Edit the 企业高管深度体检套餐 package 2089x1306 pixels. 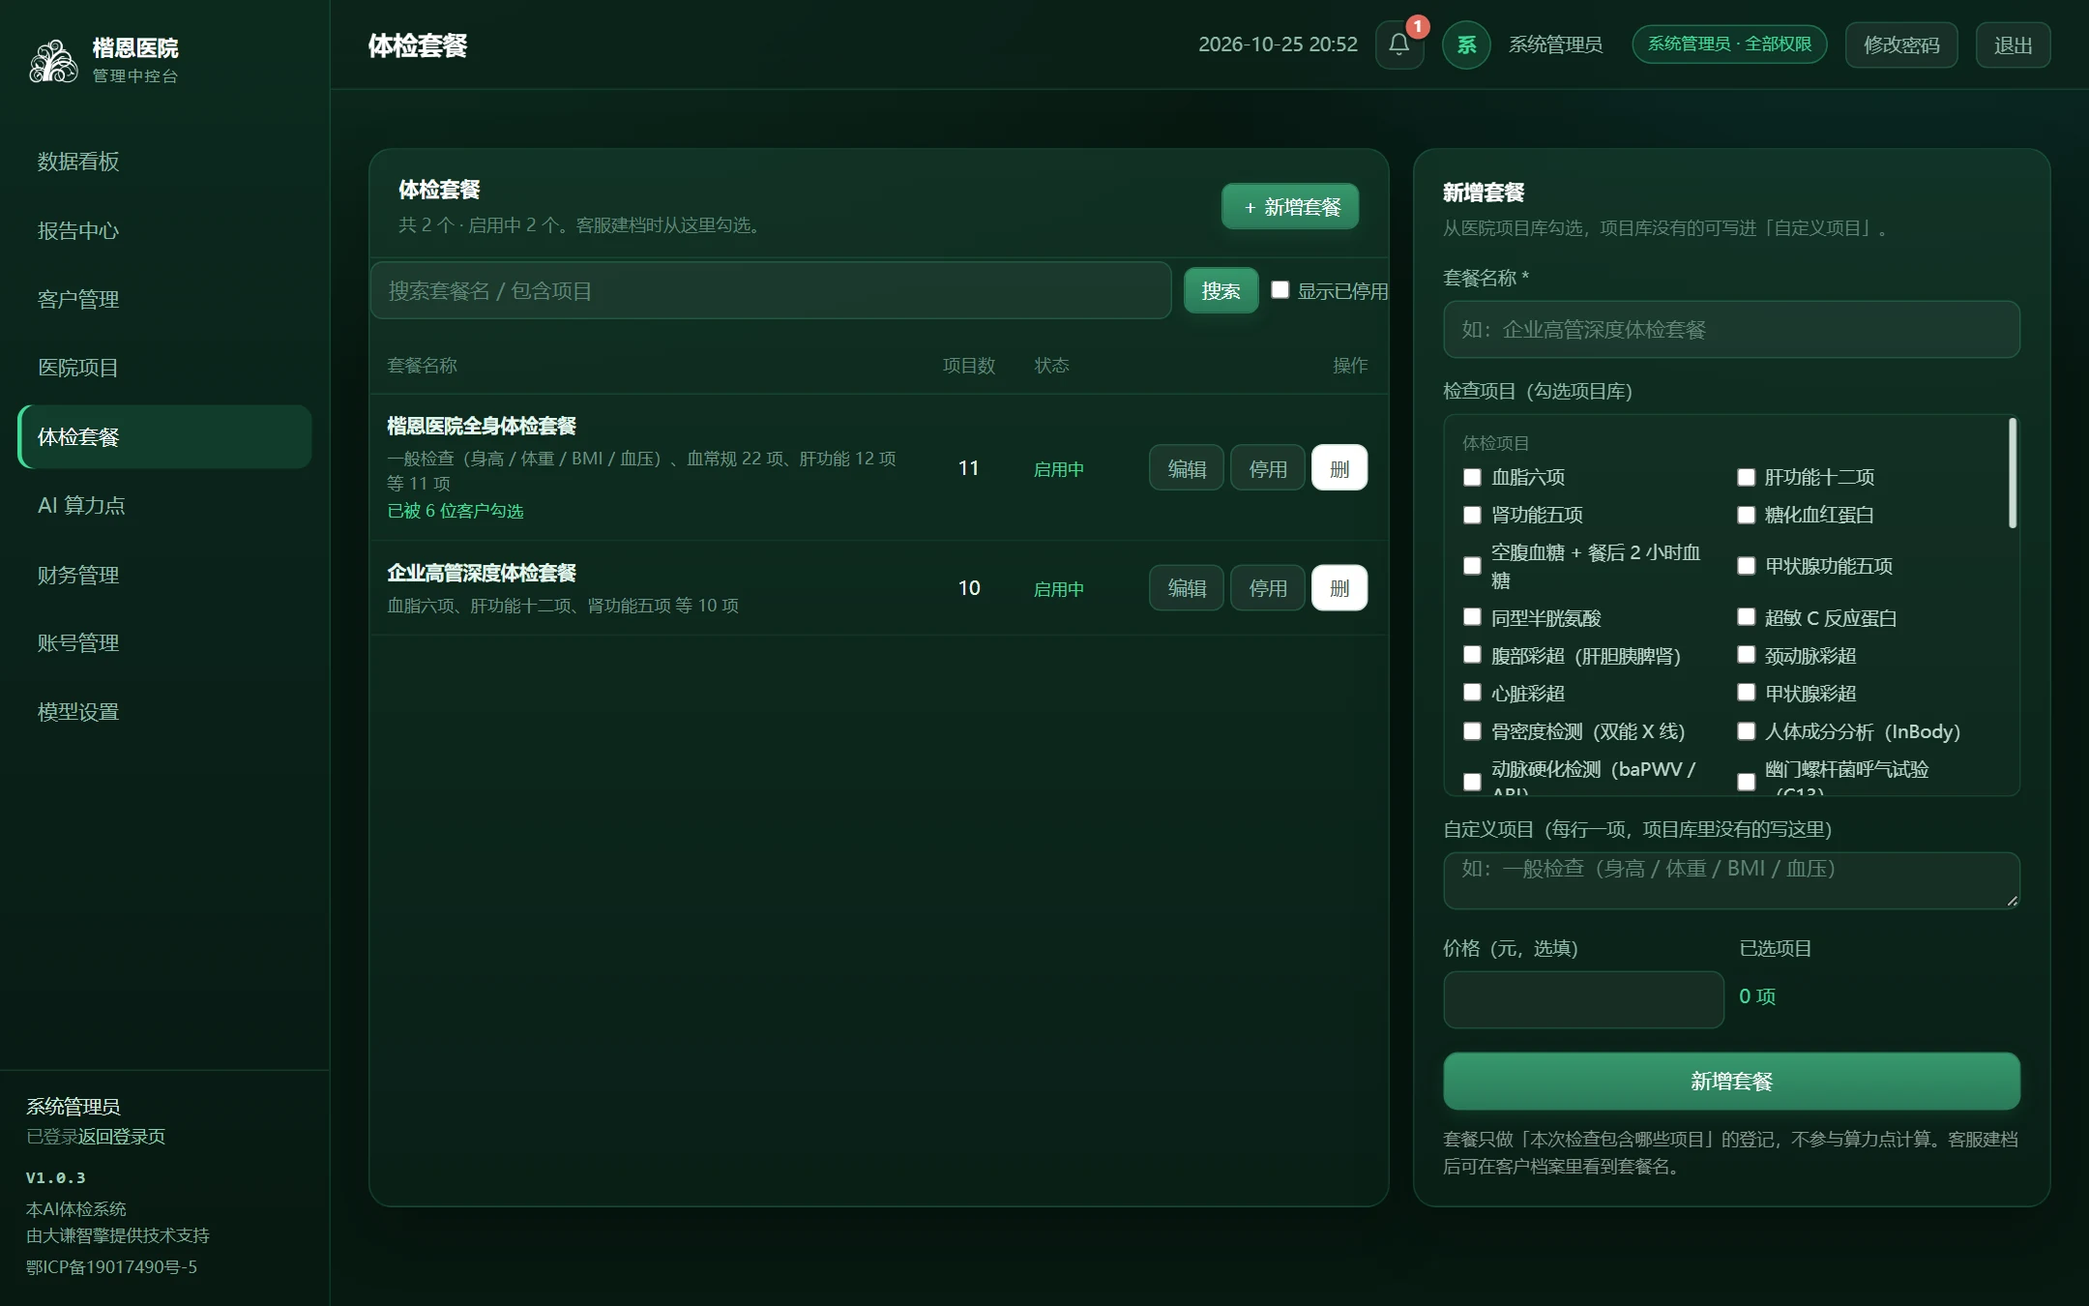(x=1187, y=588)
